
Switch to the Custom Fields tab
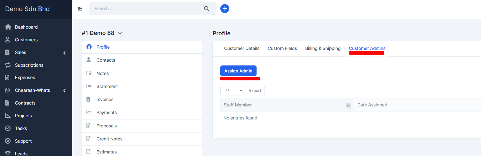pyautogui.click(x=282, y=48)
